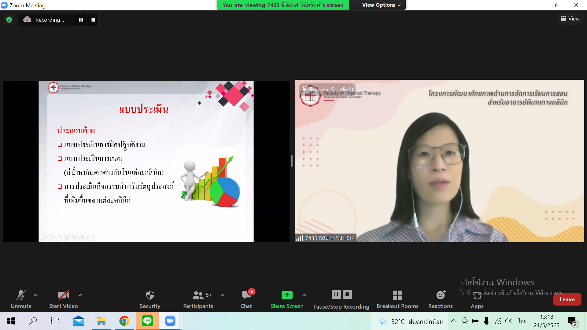Pause the recording in the top bar
The image size is (587, 330).
click(81, 20)
